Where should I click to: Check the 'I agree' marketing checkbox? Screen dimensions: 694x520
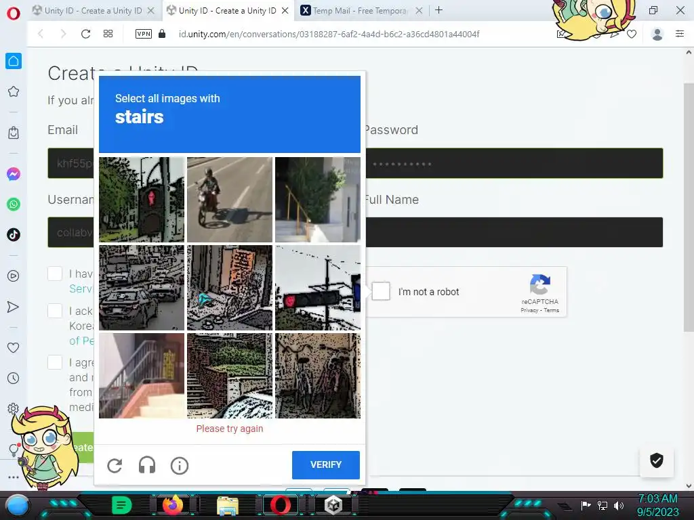[x=55, y=362]
